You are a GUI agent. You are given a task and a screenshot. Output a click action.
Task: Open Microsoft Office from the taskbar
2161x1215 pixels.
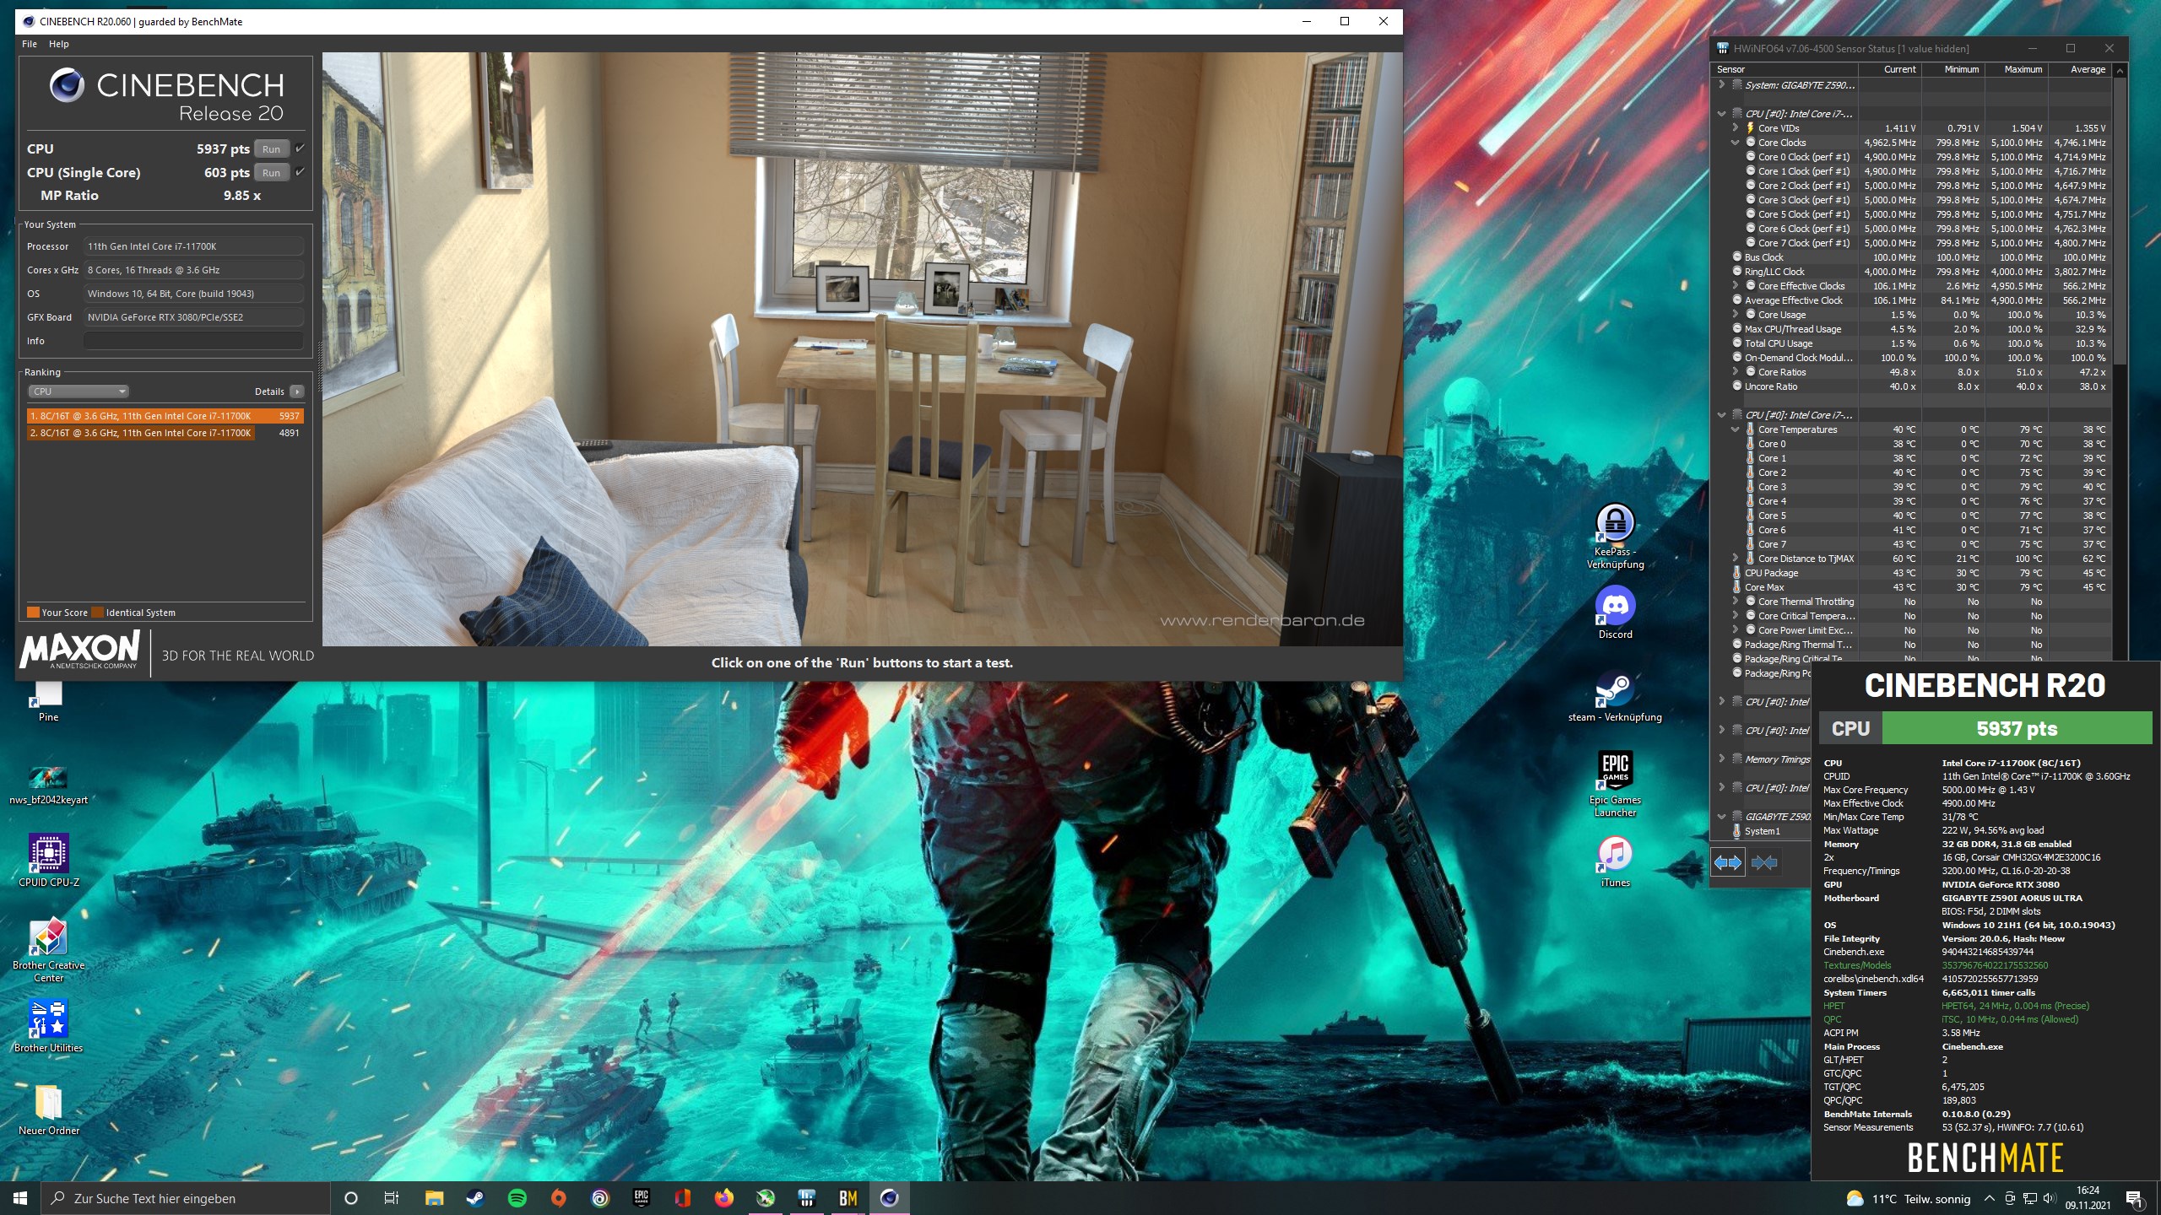pos(683,1198)
